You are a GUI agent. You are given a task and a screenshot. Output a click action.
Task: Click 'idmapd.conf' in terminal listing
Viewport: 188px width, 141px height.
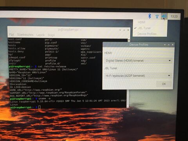17,58
